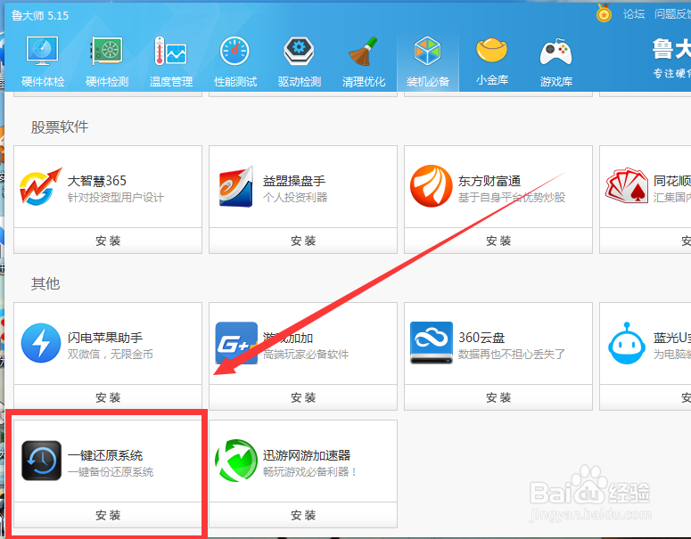Click the gold medal icon in title bar
691x539 pixels.
(604, 13)
